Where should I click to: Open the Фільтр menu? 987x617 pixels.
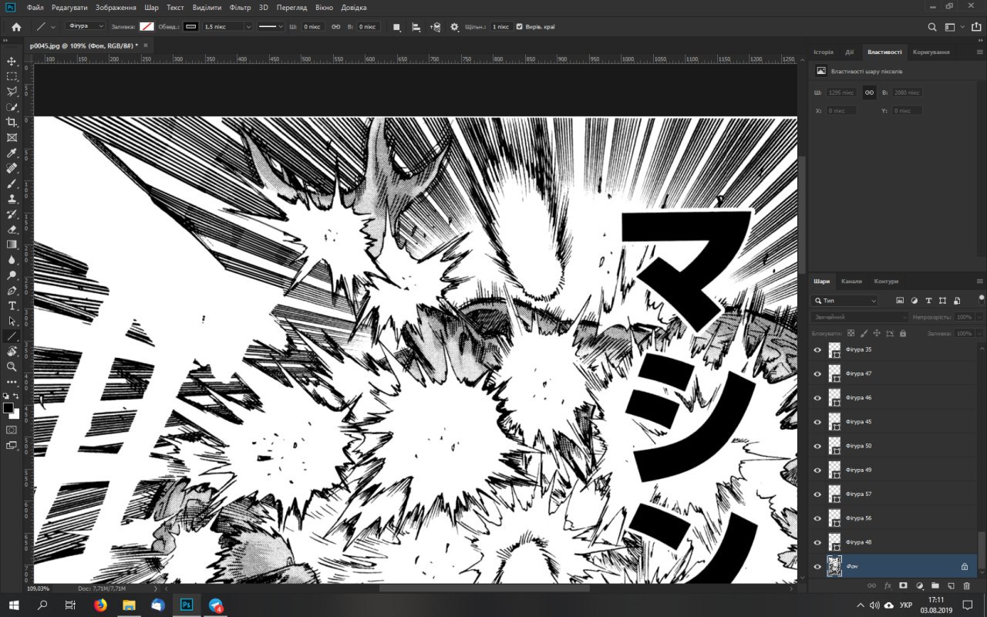[240, 7]
